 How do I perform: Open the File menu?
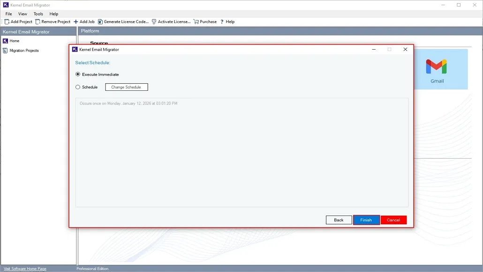[x=8, y=14]
